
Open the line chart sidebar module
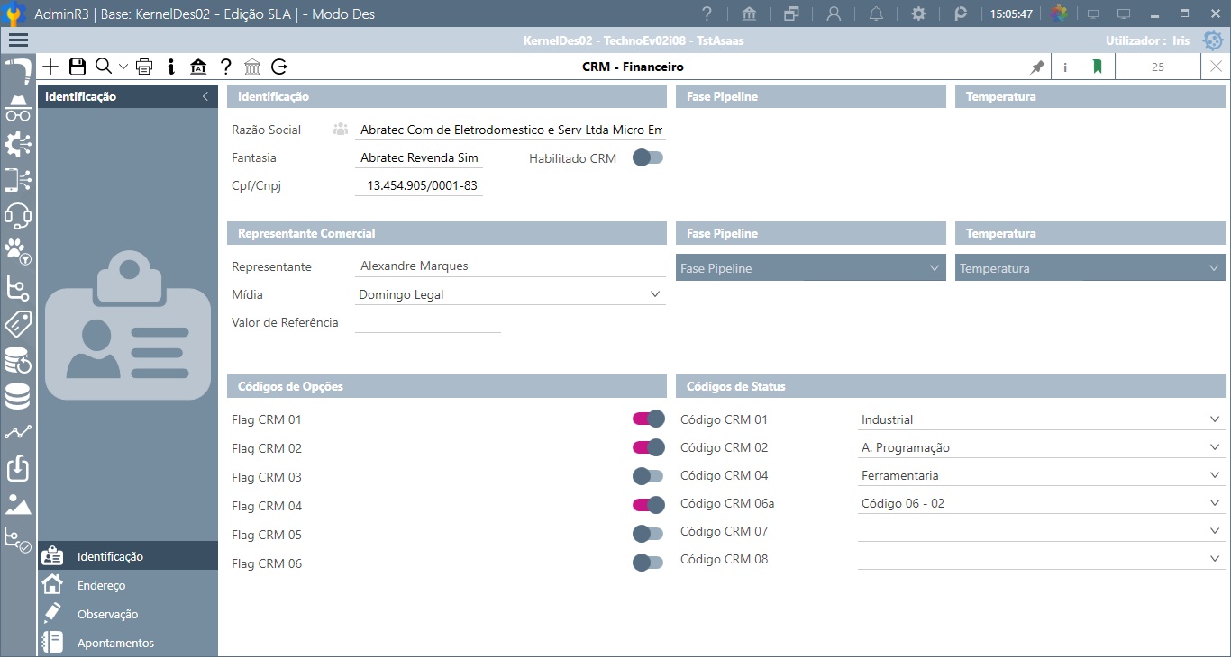pos(18,432)
